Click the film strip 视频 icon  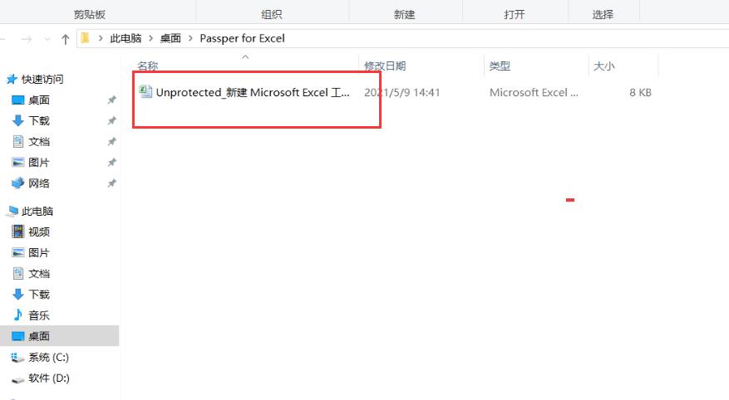click(x=17, y=231)
